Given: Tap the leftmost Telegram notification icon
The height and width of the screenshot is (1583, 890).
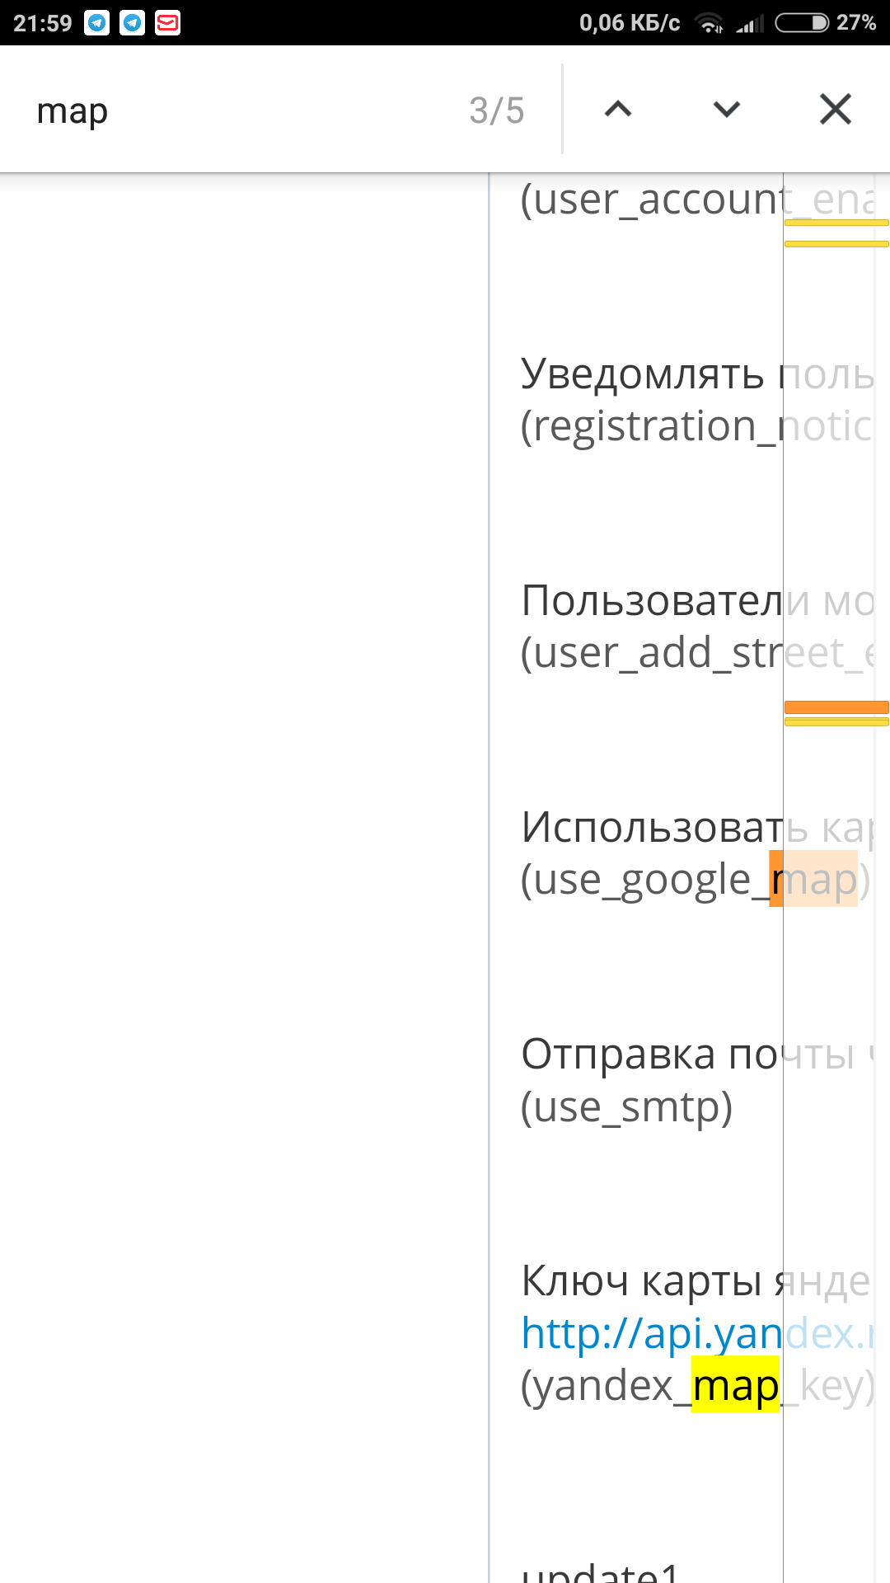Looking at the screenshot, I should [x=97, y=22].
